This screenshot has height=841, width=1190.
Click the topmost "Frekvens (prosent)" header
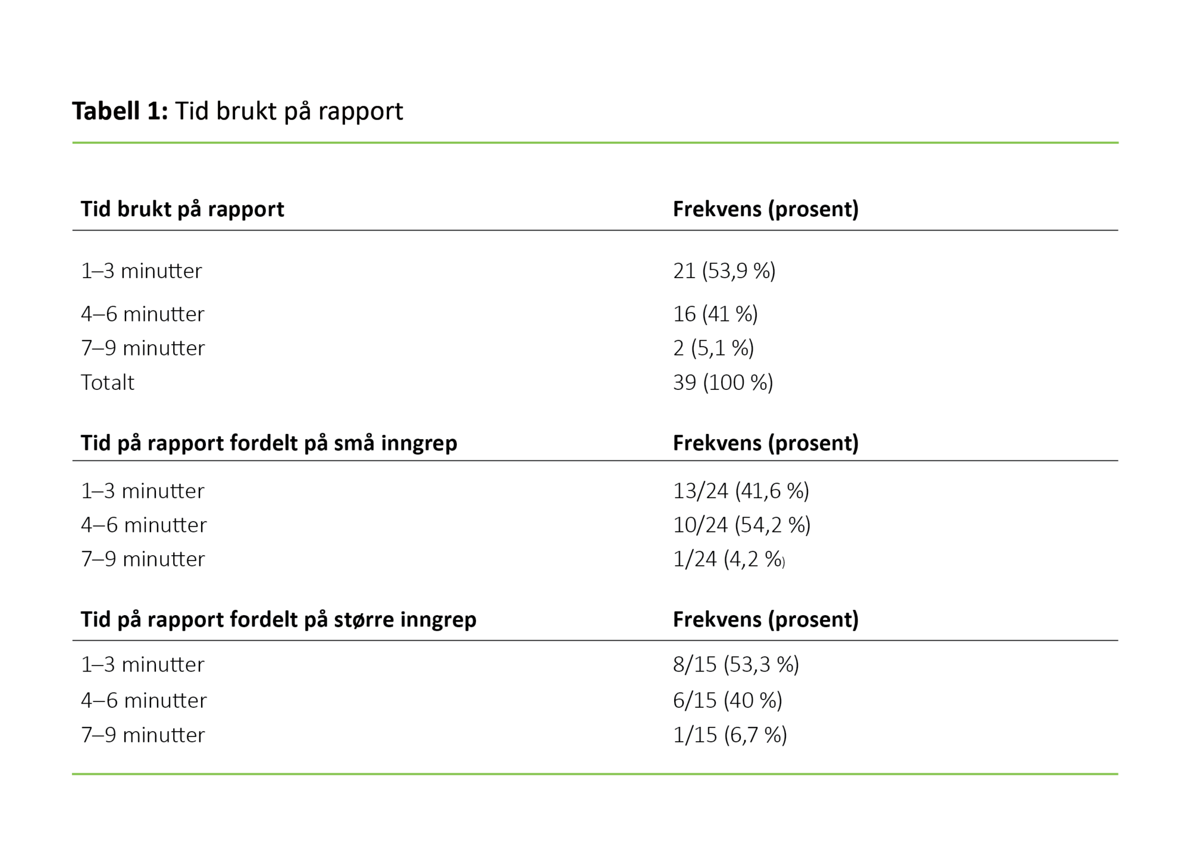tap(765, 209)
